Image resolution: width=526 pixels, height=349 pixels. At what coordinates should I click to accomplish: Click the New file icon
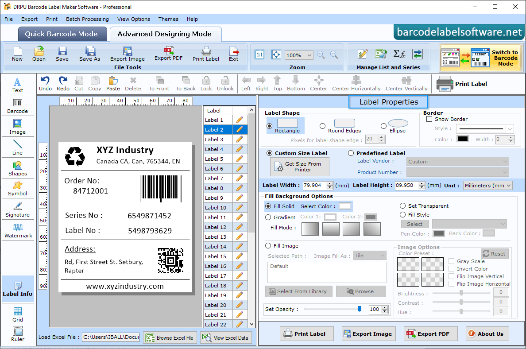17,54
